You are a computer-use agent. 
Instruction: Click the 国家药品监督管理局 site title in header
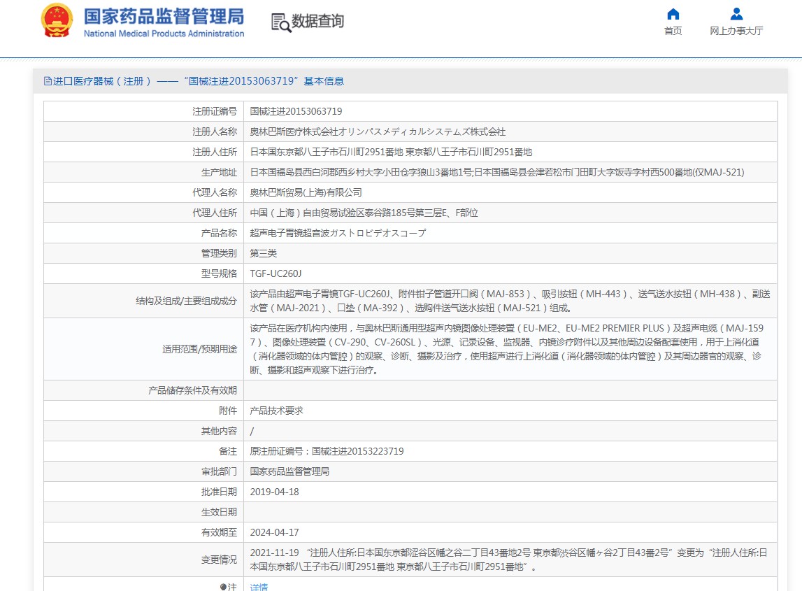[x=164, y=16]
